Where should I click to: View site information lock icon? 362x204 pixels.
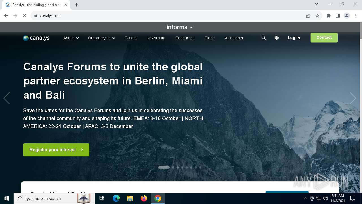point(36,16)
